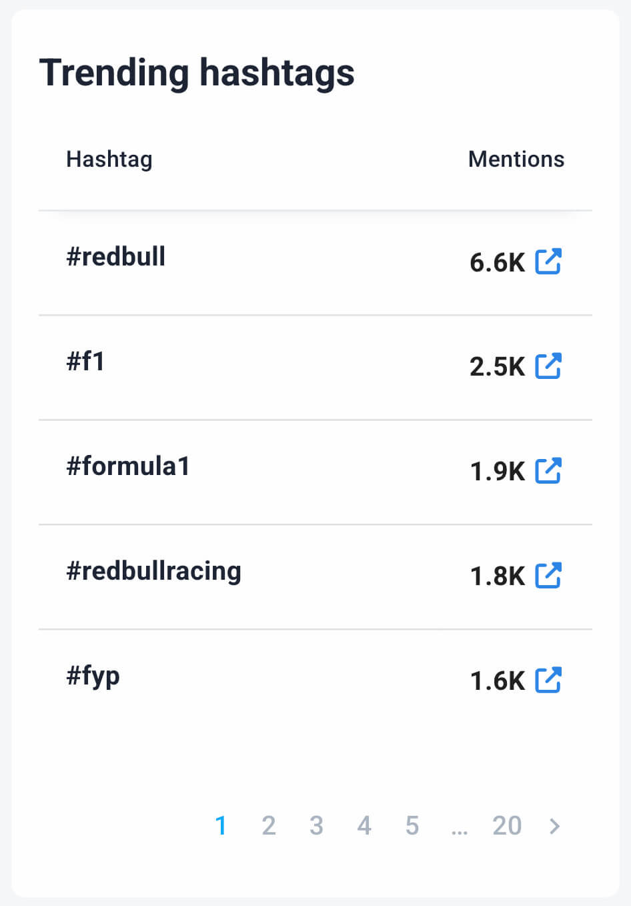Click the Mentions column header
The width and height of the screenshot is (631, 906).
516,159
